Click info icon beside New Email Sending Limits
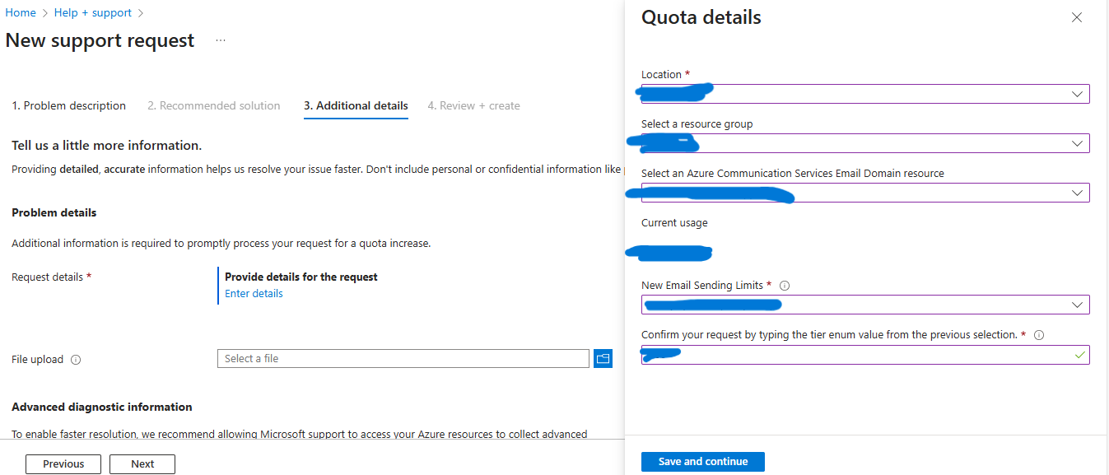Screen dimensions: 1109x475 pyautogui.click(x=785, y=286)
